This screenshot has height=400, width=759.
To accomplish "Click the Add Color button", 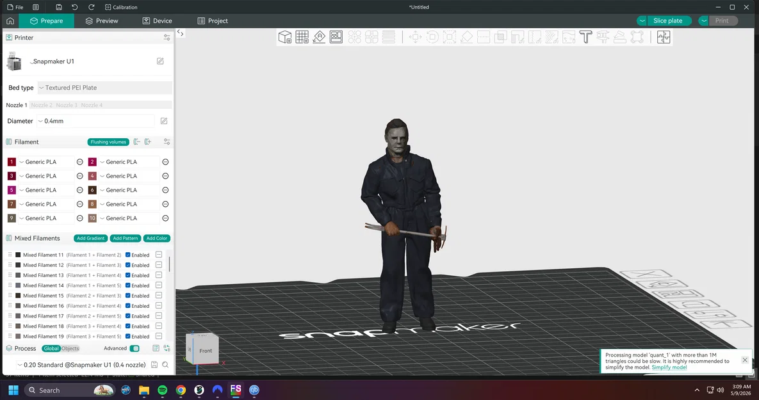I will (x=157, y=238).
